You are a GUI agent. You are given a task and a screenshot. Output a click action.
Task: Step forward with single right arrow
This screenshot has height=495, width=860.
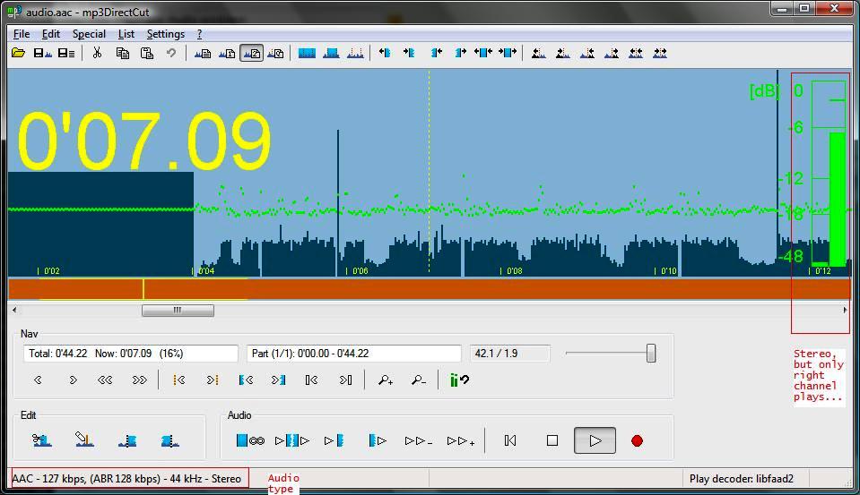73,380
